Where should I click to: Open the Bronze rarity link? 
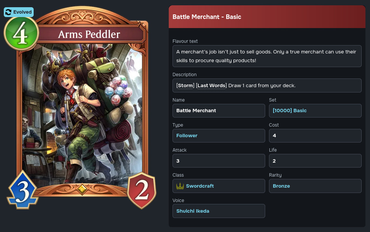click(x=281, y=186)
